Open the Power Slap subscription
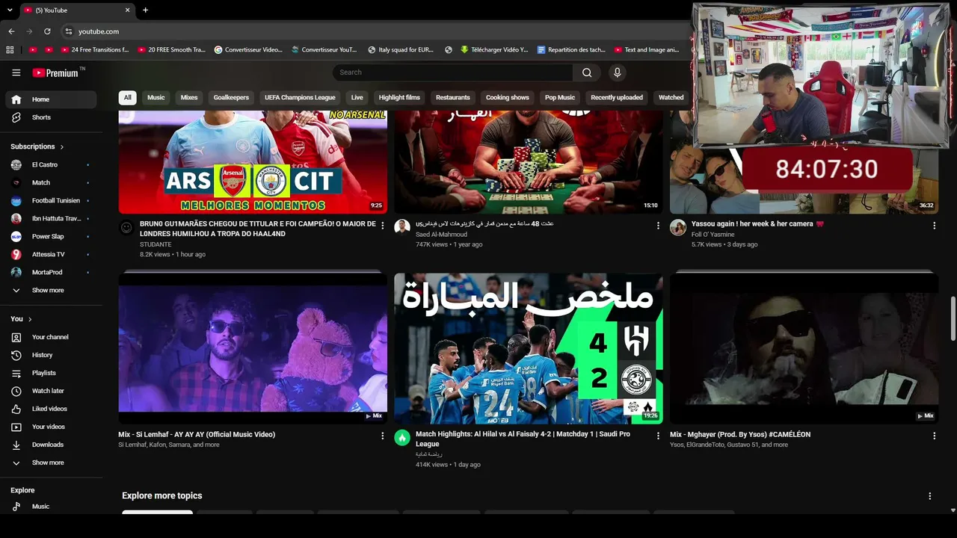Screen dimensions: 957x538 pos(51,236)
